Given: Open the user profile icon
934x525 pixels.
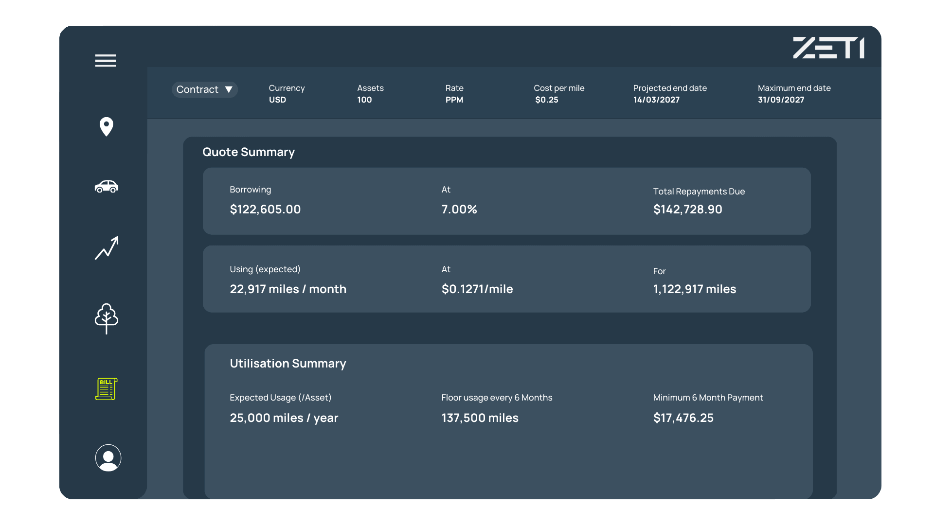Looking at the screenshot, I should (108, 458).
